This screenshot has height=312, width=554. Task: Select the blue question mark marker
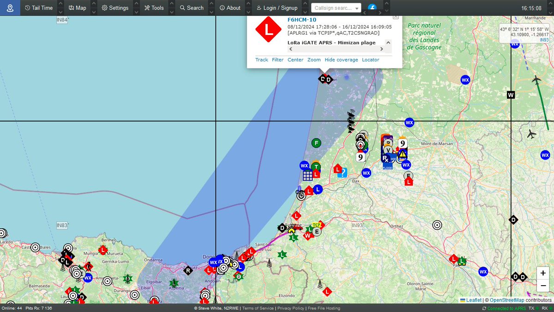click(342, 173)
